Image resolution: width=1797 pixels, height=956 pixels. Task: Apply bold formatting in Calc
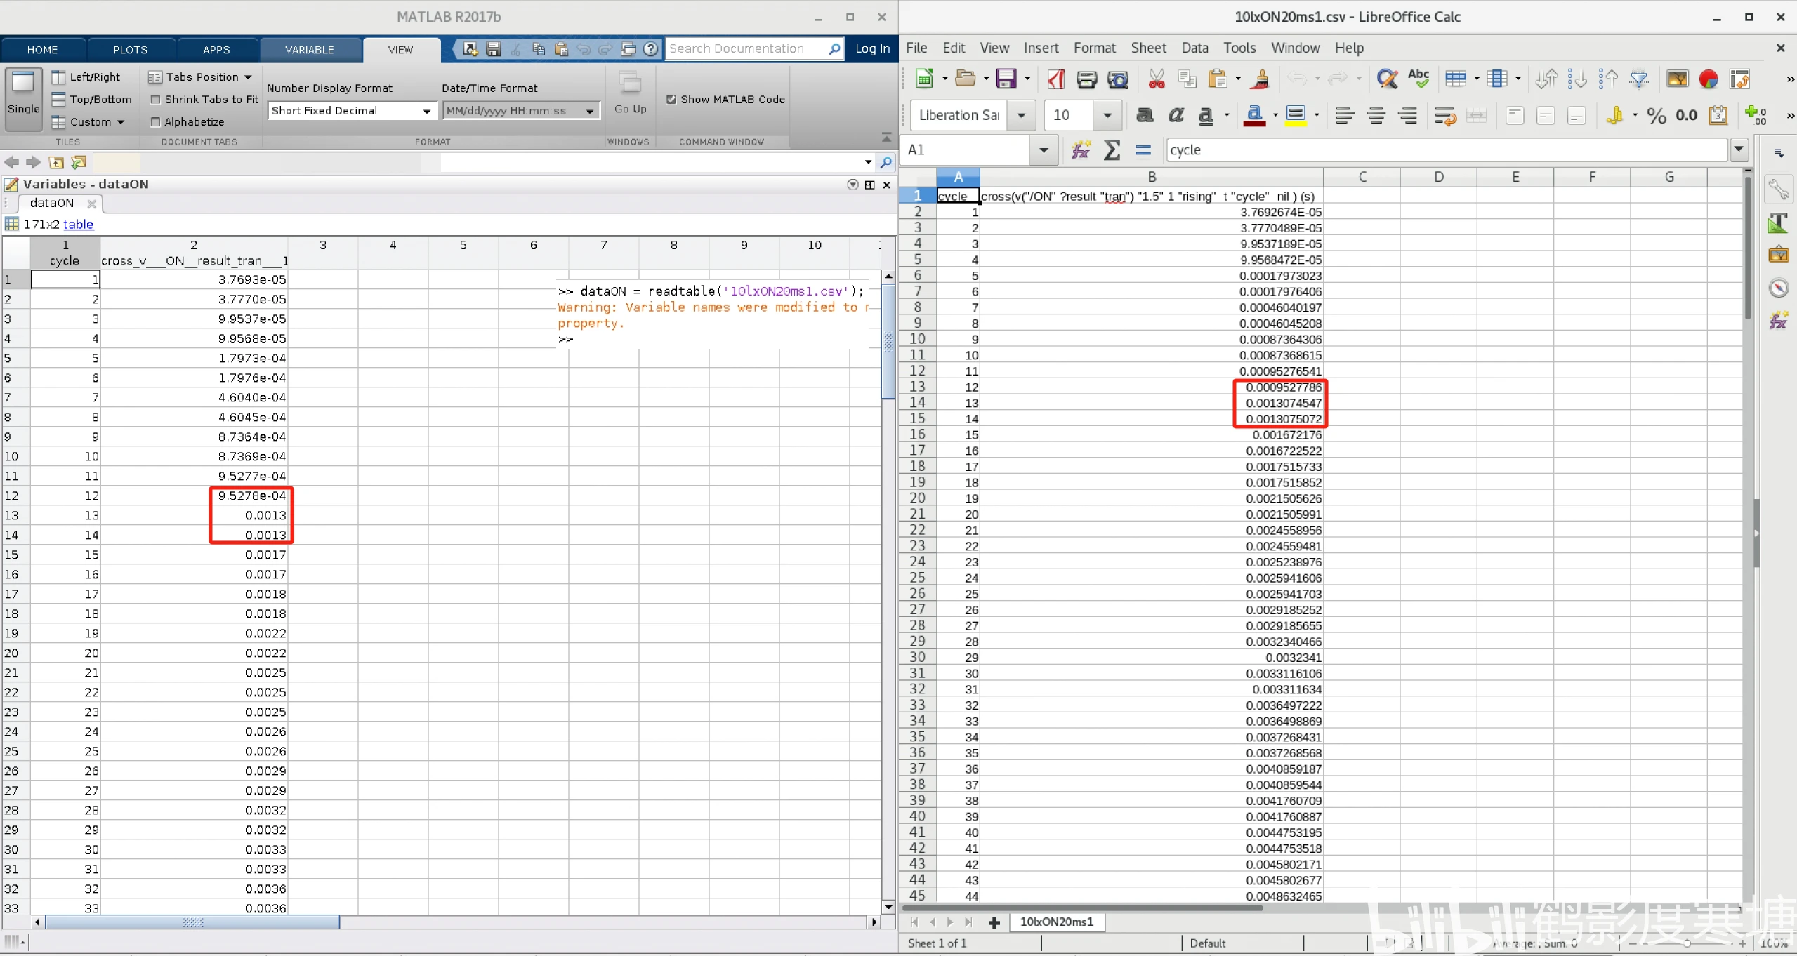(x=1145, y=116)
